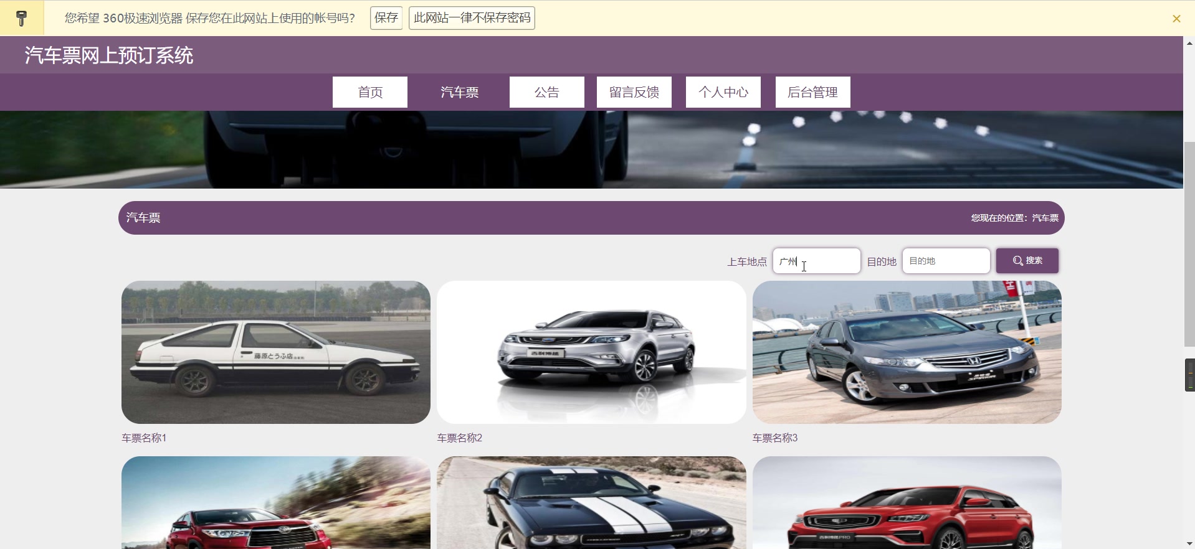Click the 车票名称1 title link
This screenshot has width=1195, height=549.
pos(144,438)
